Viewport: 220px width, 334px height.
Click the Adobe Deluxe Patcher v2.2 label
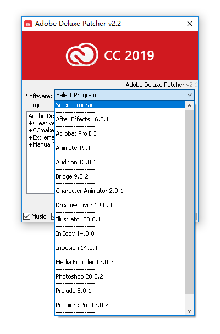161,85
